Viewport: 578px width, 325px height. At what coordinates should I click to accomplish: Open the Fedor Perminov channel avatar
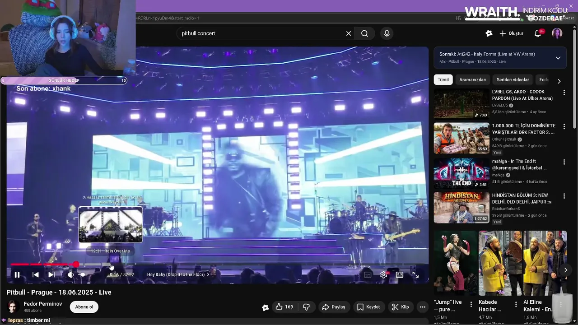[13, 306]
